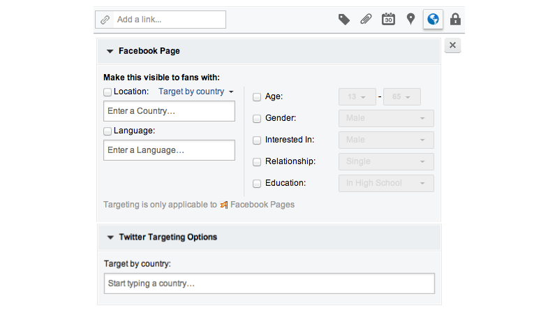Viewport: 548px width, 315px height.
Task: Click the link icon beside Add a link
Action: click(105, 20)
